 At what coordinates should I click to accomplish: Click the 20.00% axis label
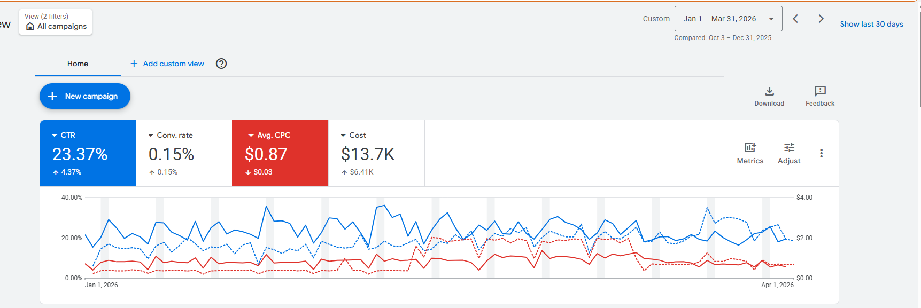coord(72,238)
